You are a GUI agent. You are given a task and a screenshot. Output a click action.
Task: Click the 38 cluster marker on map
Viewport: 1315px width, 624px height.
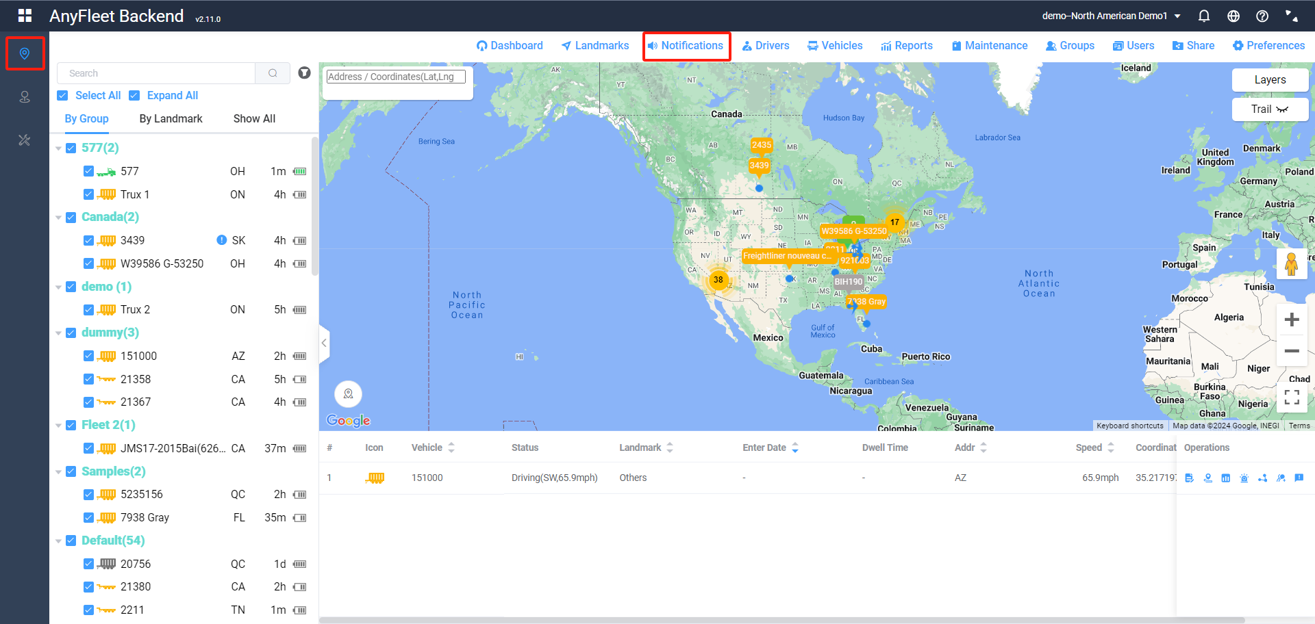pos(718,279)
